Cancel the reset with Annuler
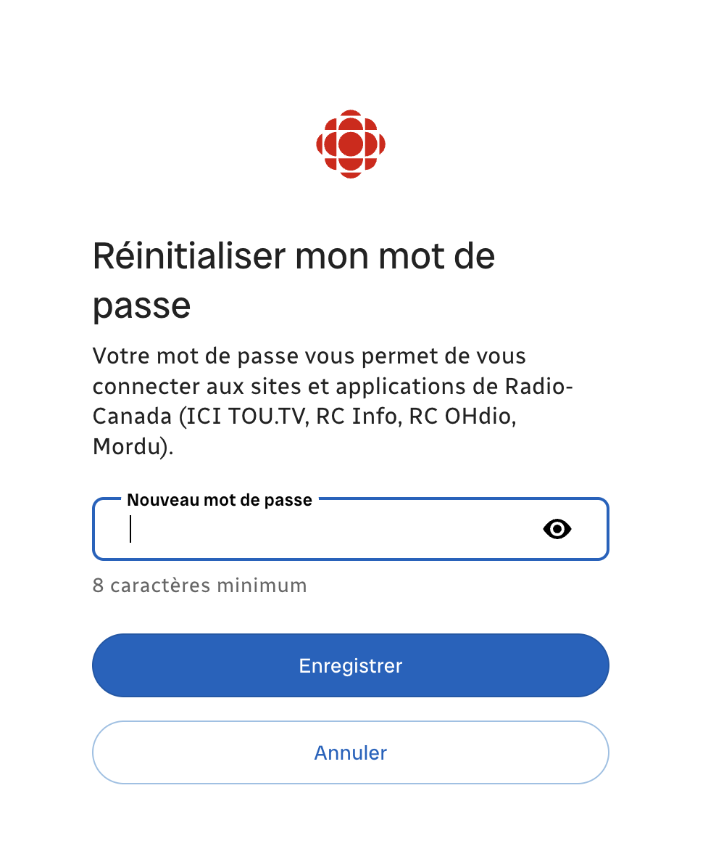Viewport: 716px width, 862px height. click(x=350, y=752)
